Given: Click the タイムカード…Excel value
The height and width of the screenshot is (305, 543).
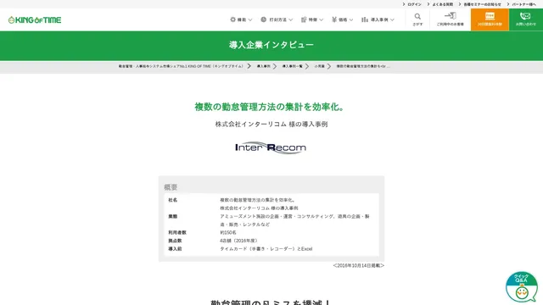Looking at the screenshot, I should click(x=266, y=248).
